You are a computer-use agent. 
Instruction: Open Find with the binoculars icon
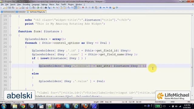tap(46, 8)
